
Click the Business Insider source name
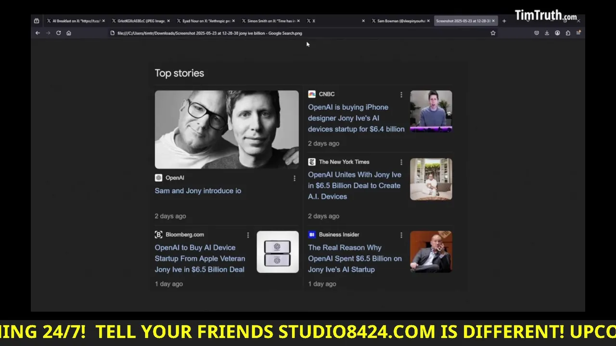pyautogui.click(x=339, y=235)
